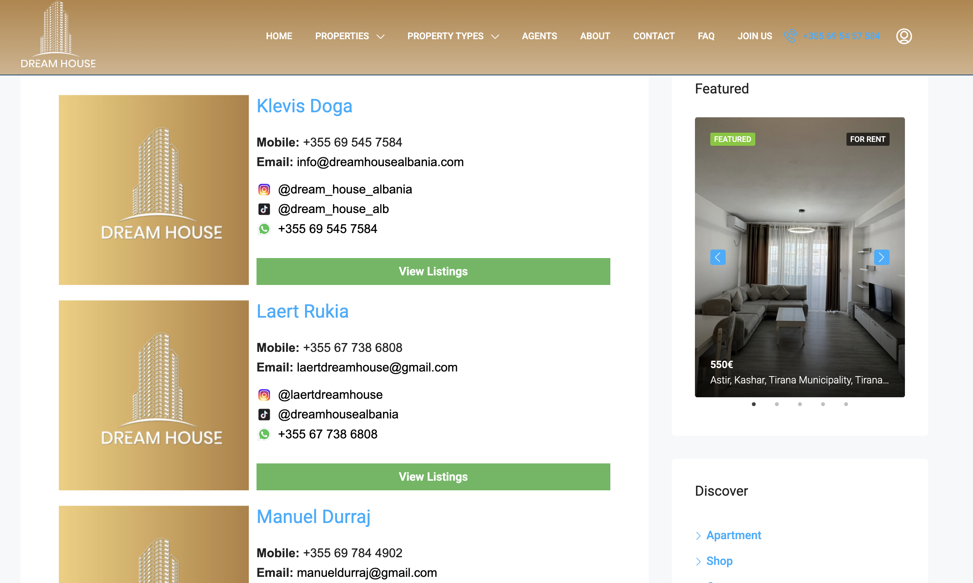Click Klevis Doga's Instagram icon
Screen dimensions: 973x583
pos(264,189)
